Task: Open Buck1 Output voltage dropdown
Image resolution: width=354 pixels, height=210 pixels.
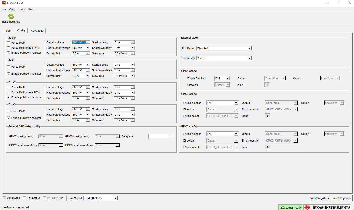Action: [81, 65]
